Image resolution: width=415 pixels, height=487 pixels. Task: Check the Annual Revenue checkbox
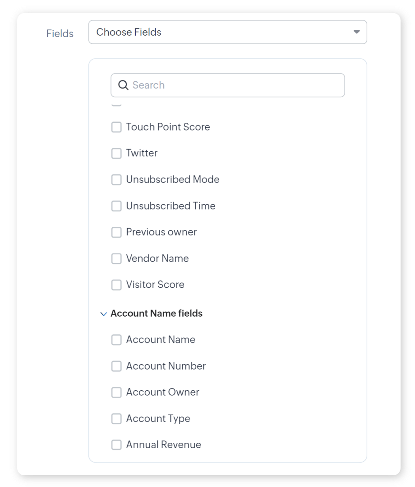(116, 445)
